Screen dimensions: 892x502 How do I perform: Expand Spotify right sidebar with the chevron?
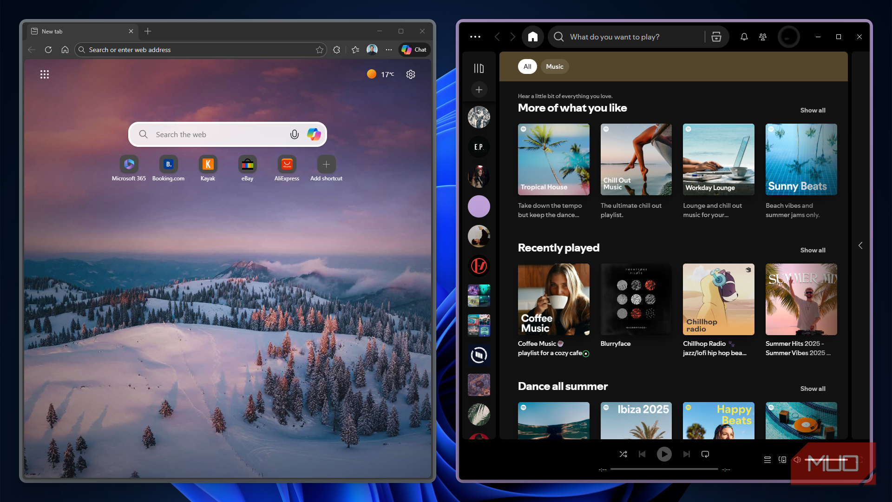pyautogui.click(x=860, y=245)
